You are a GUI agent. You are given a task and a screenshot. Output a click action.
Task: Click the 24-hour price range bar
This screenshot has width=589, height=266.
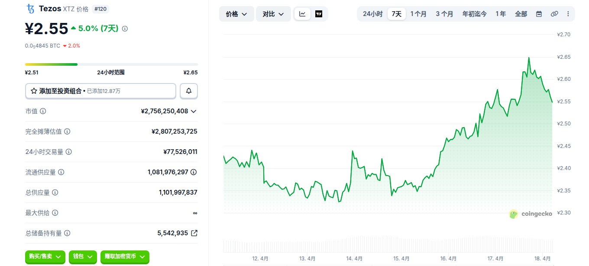111,64
